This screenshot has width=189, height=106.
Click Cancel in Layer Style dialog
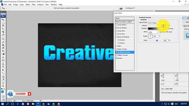pyautogui.click(x=186, y=22)
